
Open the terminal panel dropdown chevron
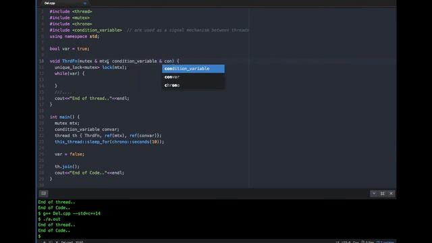click(374, 194)
